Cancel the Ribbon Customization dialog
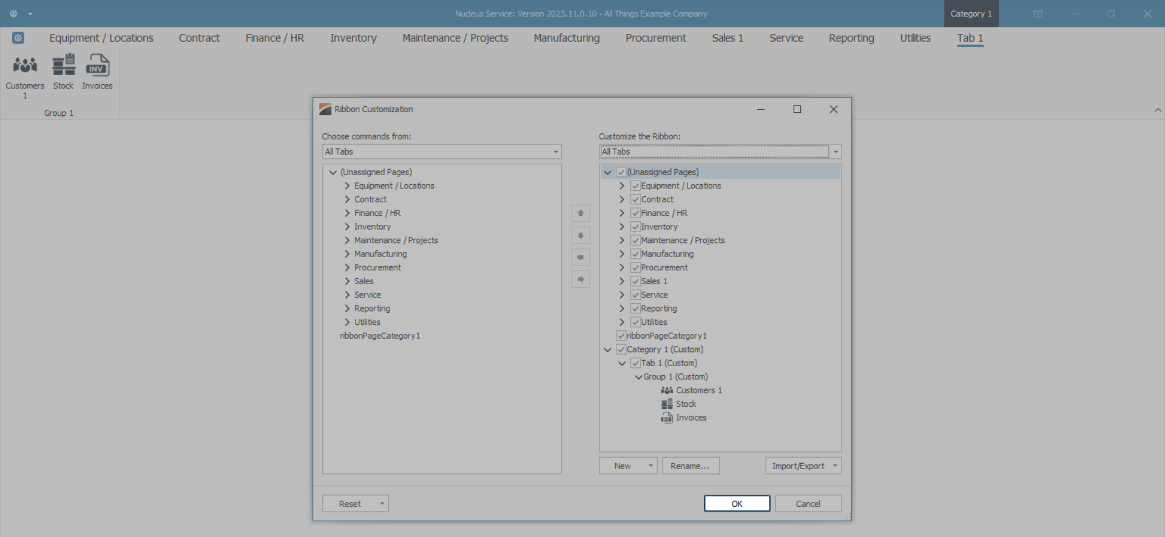1165x537 pixels. tap(808, 504)
